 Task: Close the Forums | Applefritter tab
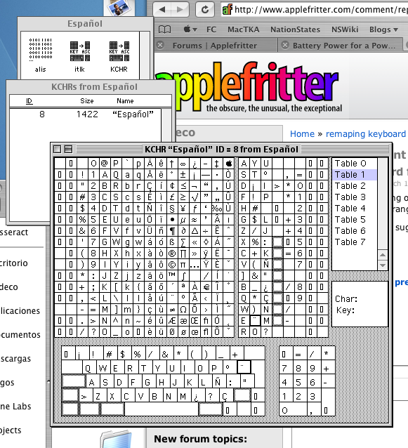point(161,45)
